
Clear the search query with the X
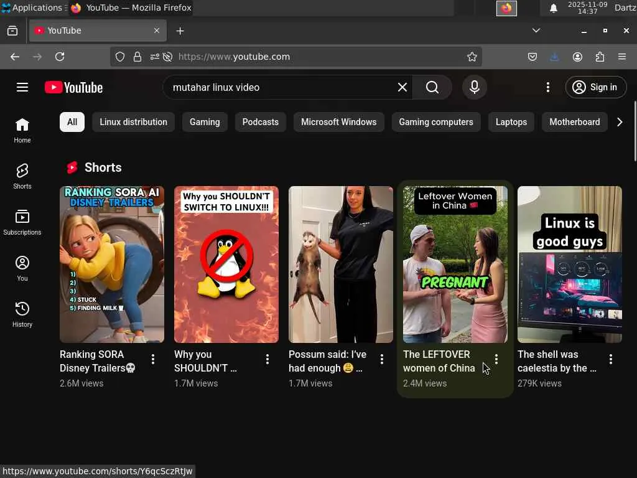[402, 87]
